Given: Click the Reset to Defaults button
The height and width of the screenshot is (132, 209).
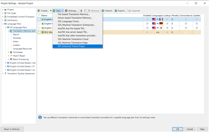Looking at the screenshot, I should coord(12,129).
